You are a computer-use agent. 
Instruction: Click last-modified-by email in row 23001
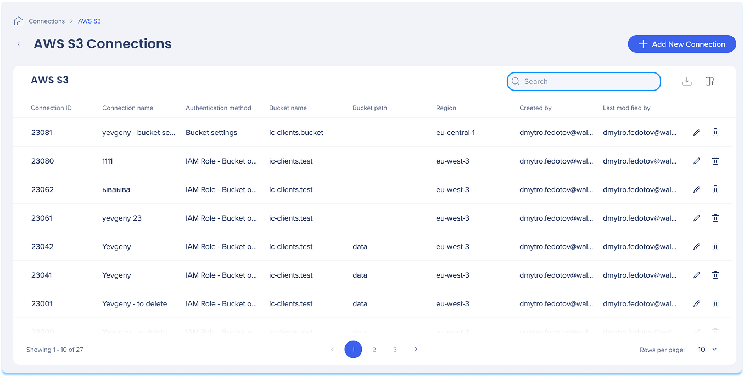(640, 303)
